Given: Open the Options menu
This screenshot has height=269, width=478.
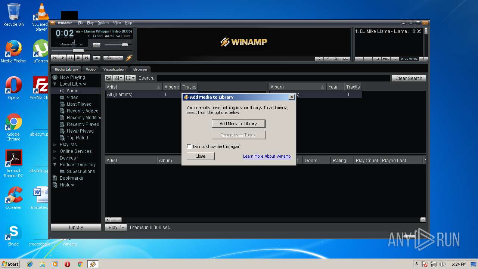Looking at the screenshot, I should 103,23.
